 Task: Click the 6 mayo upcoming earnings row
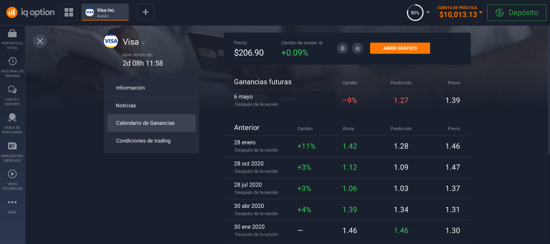347,100
